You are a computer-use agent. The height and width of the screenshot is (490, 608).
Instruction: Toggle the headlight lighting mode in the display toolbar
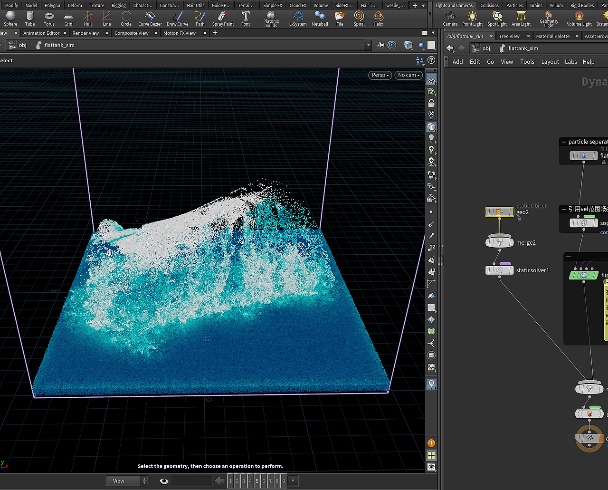click(431, 138)
